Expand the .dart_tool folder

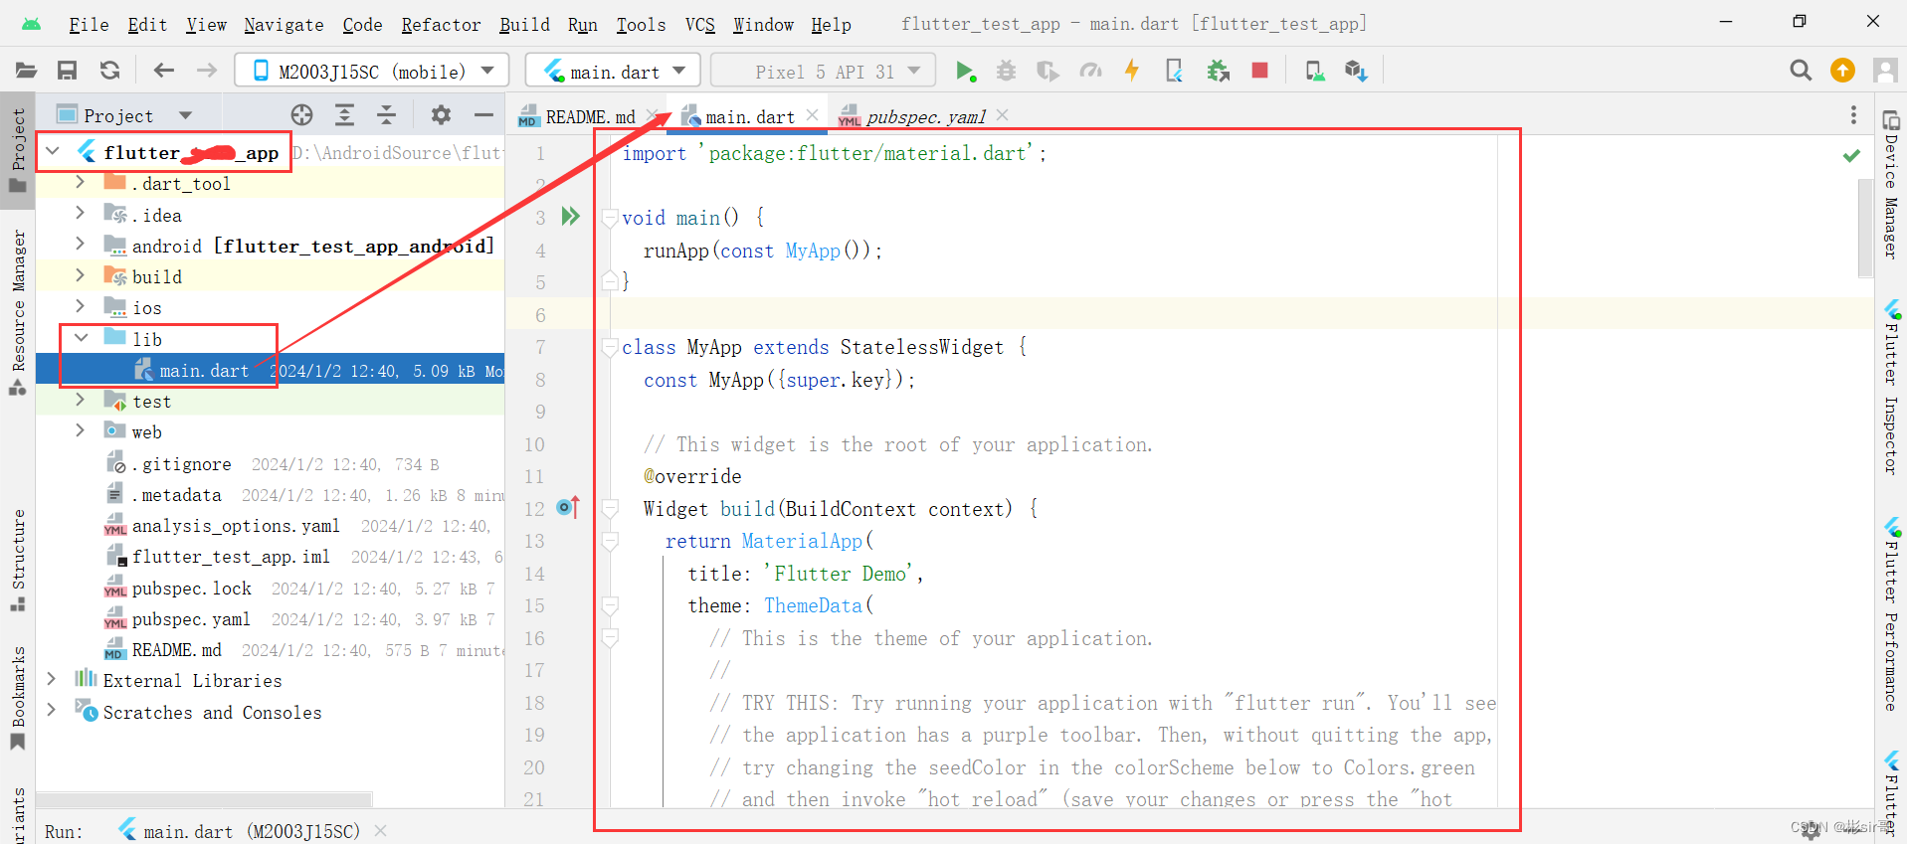pos(81,183)
